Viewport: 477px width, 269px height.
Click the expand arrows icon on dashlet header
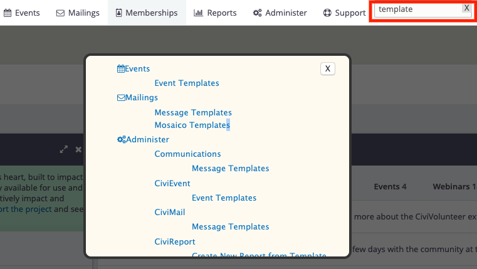[x=63, y=149]
